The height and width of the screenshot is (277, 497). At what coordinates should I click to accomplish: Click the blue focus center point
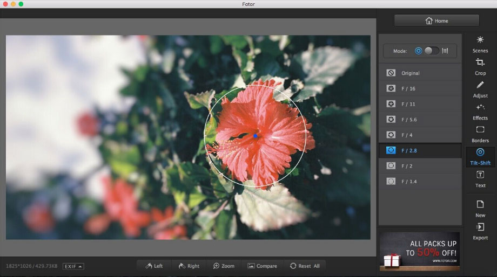255,136
